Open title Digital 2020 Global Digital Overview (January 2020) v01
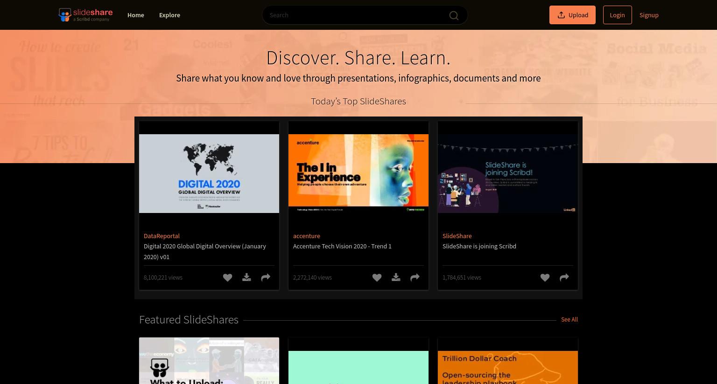 [x=205, y=251]
